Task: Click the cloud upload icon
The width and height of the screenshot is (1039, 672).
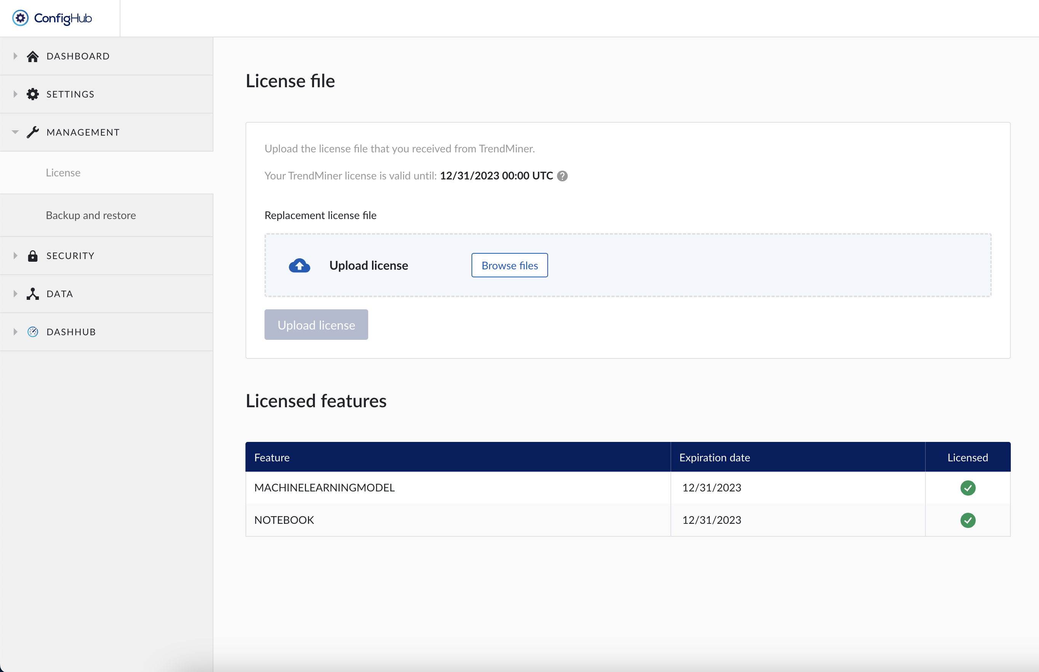Action: [x=300, y=265]
